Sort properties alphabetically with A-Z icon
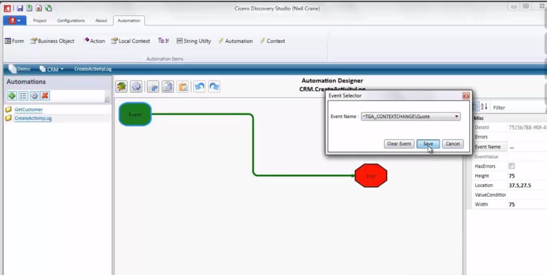This screenshot has width=547, height=275. pyautogui.click(x=484, y=107)
